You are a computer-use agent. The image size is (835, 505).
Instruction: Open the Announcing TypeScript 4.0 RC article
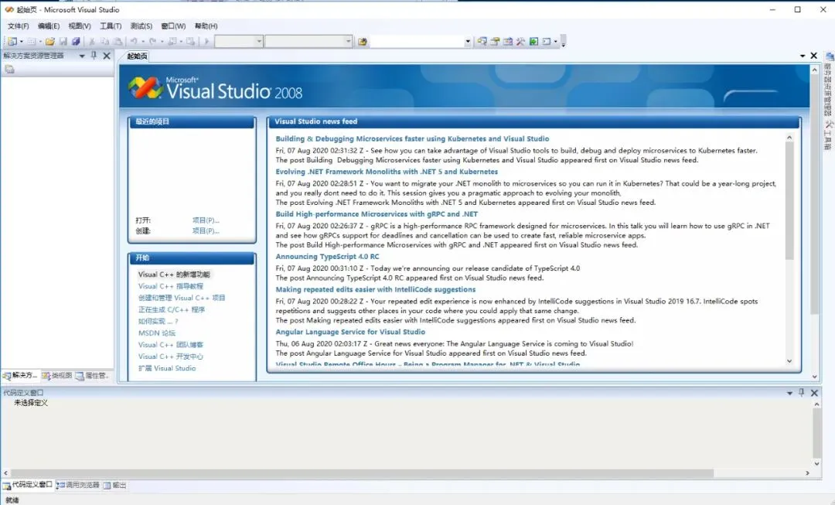click(328, 257)
